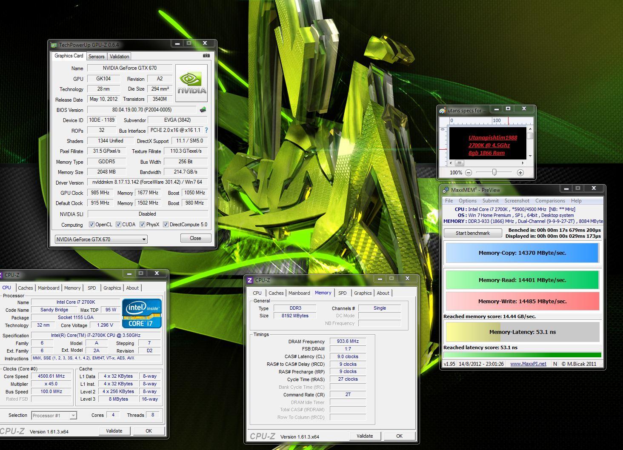Toggle the PhysX checkbox
623x450 pixels.
coord(142,225)
